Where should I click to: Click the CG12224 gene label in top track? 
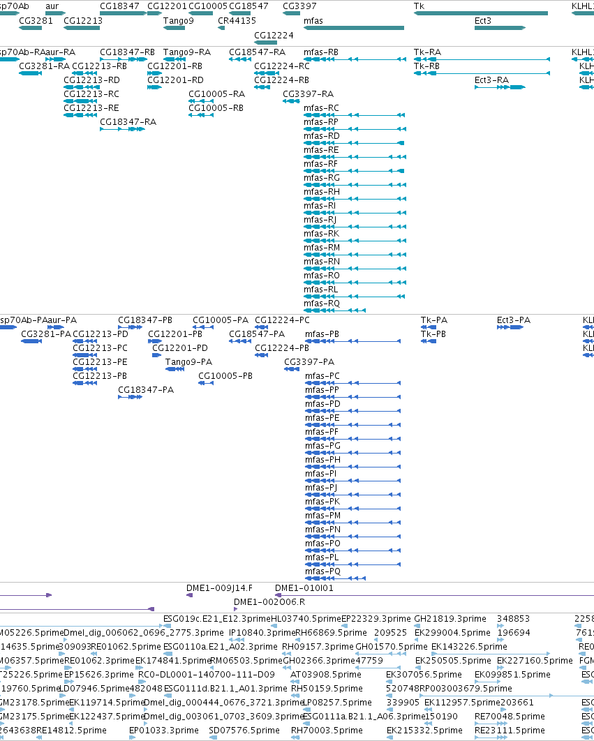point(274,36)
